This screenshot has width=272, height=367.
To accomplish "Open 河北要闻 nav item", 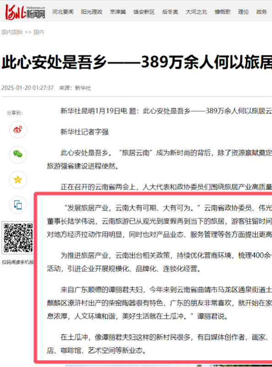I will 63,12.
